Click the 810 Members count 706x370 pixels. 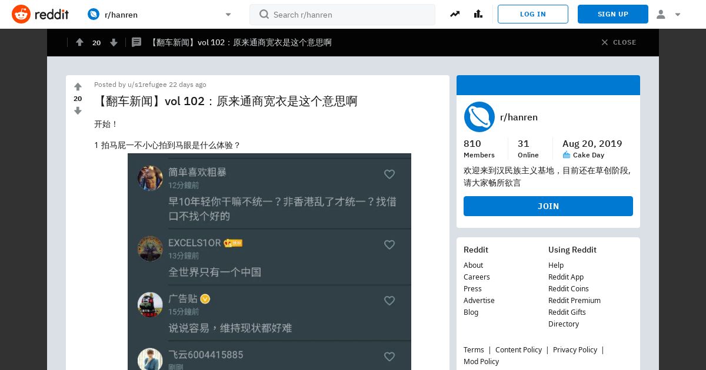479,149
